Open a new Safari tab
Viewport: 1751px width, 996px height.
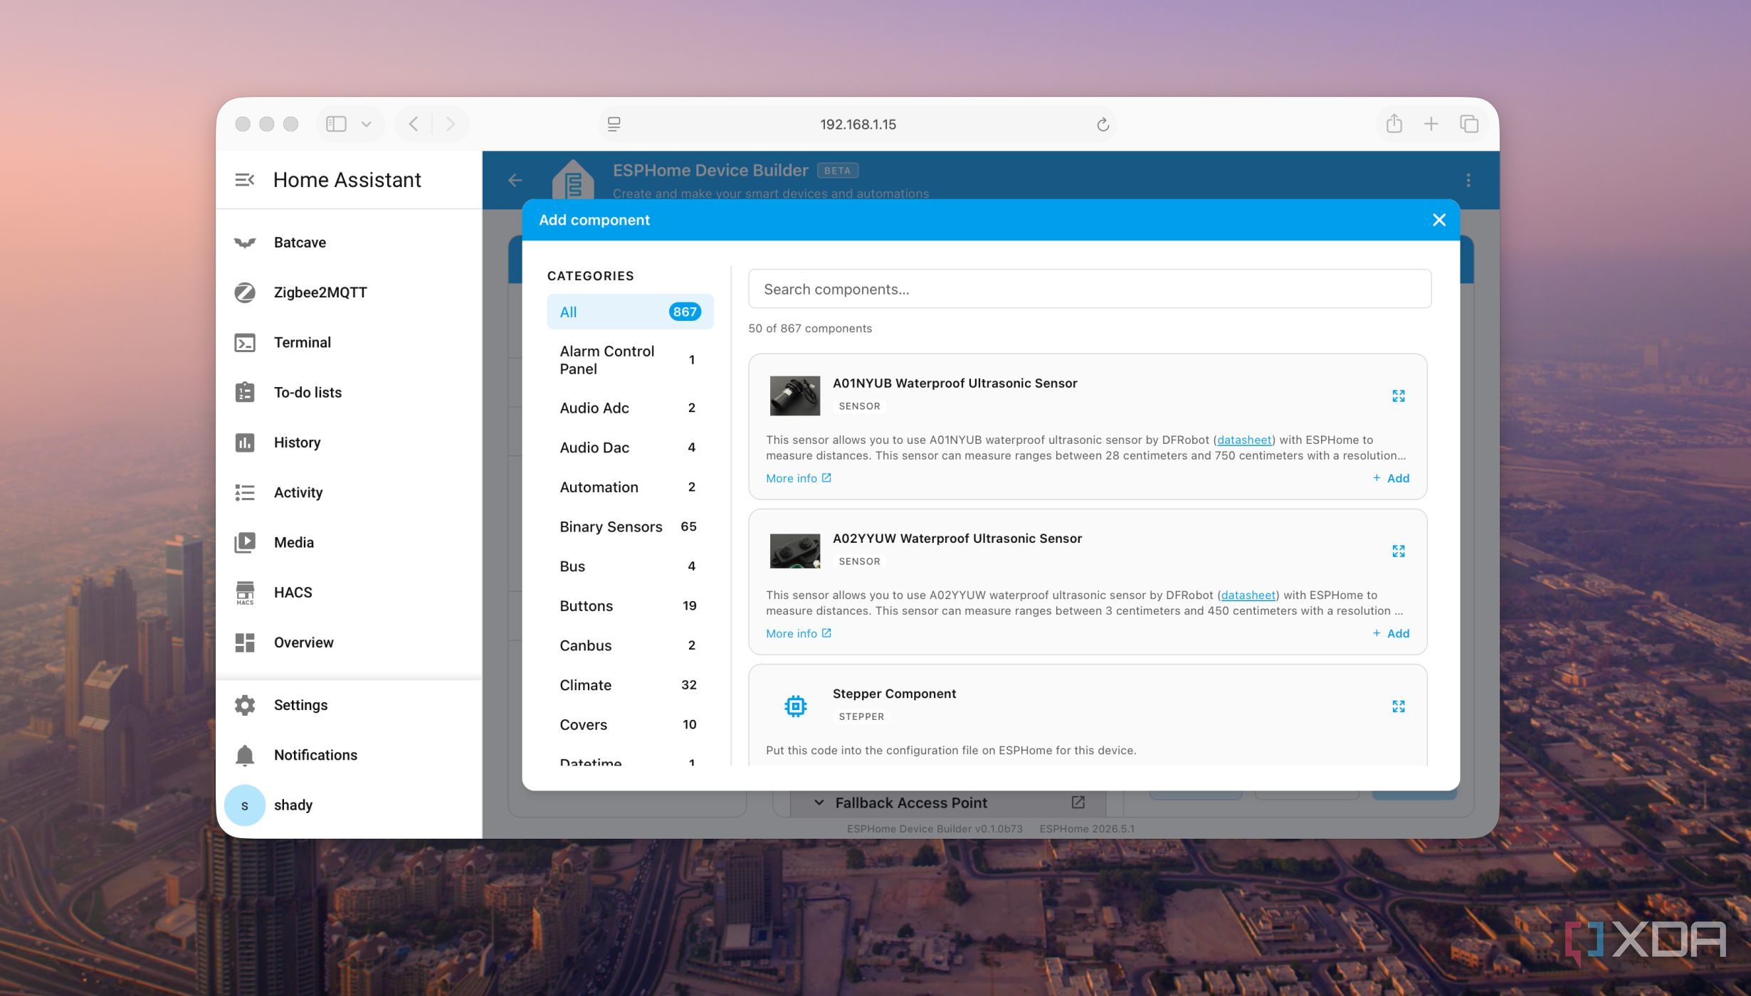pyautogui.click(x=1431, y=124)
